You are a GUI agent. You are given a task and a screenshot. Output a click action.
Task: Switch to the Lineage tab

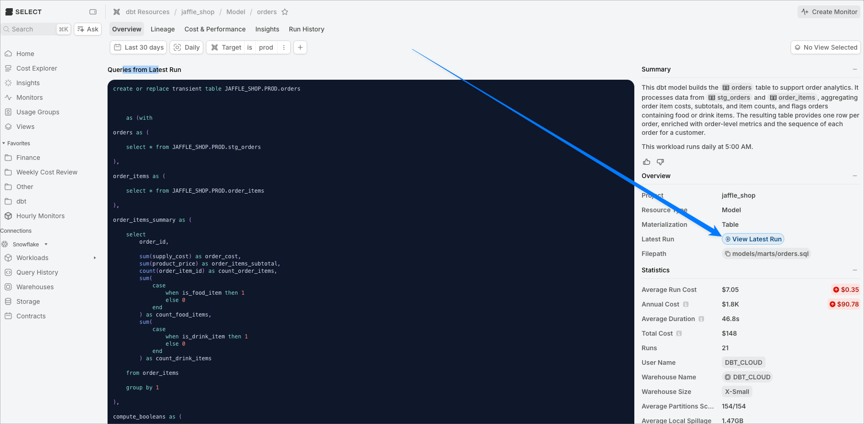point(163,29)
